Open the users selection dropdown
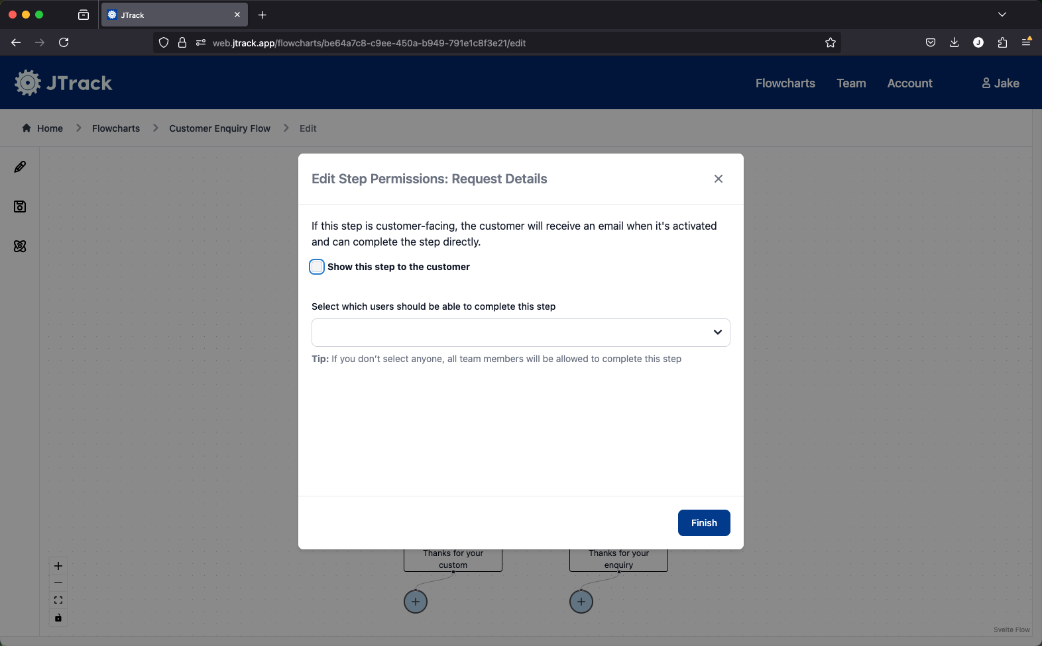This screenshot has height=646, width=1042. pos(521,332)
